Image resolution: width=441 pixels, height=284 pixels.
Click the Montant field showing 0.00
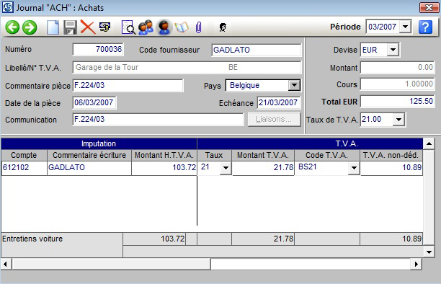pyautogui.click(x=398, y=68)
